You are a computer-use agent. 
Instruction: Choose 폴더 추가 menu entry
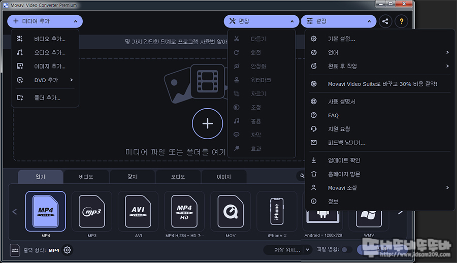click(x=45, y=97)
